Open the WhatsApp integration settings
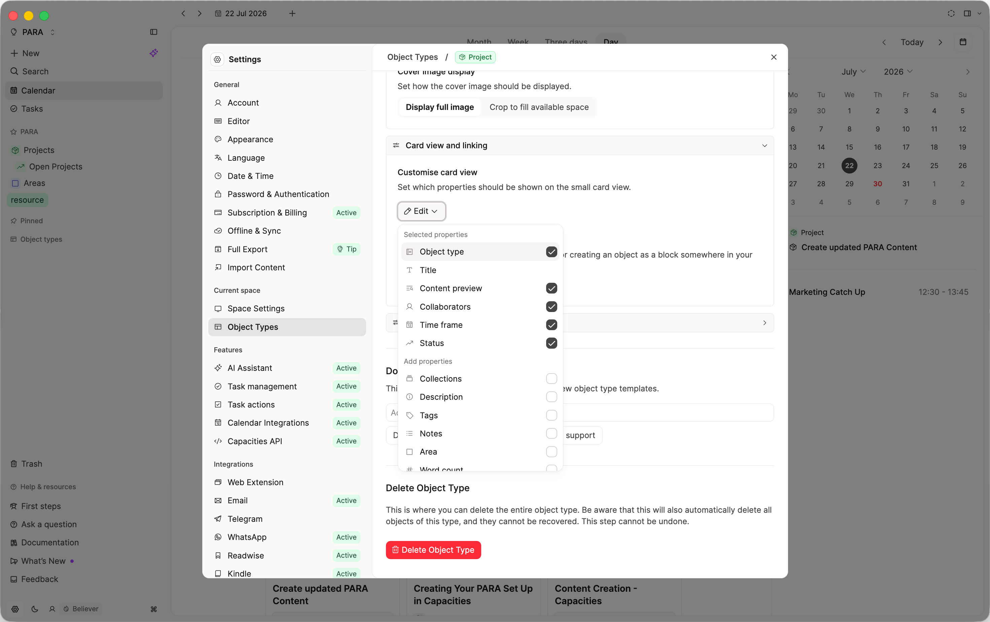Image resolution: width=990 pixels, height=622 pixels. tap(287, 537)
